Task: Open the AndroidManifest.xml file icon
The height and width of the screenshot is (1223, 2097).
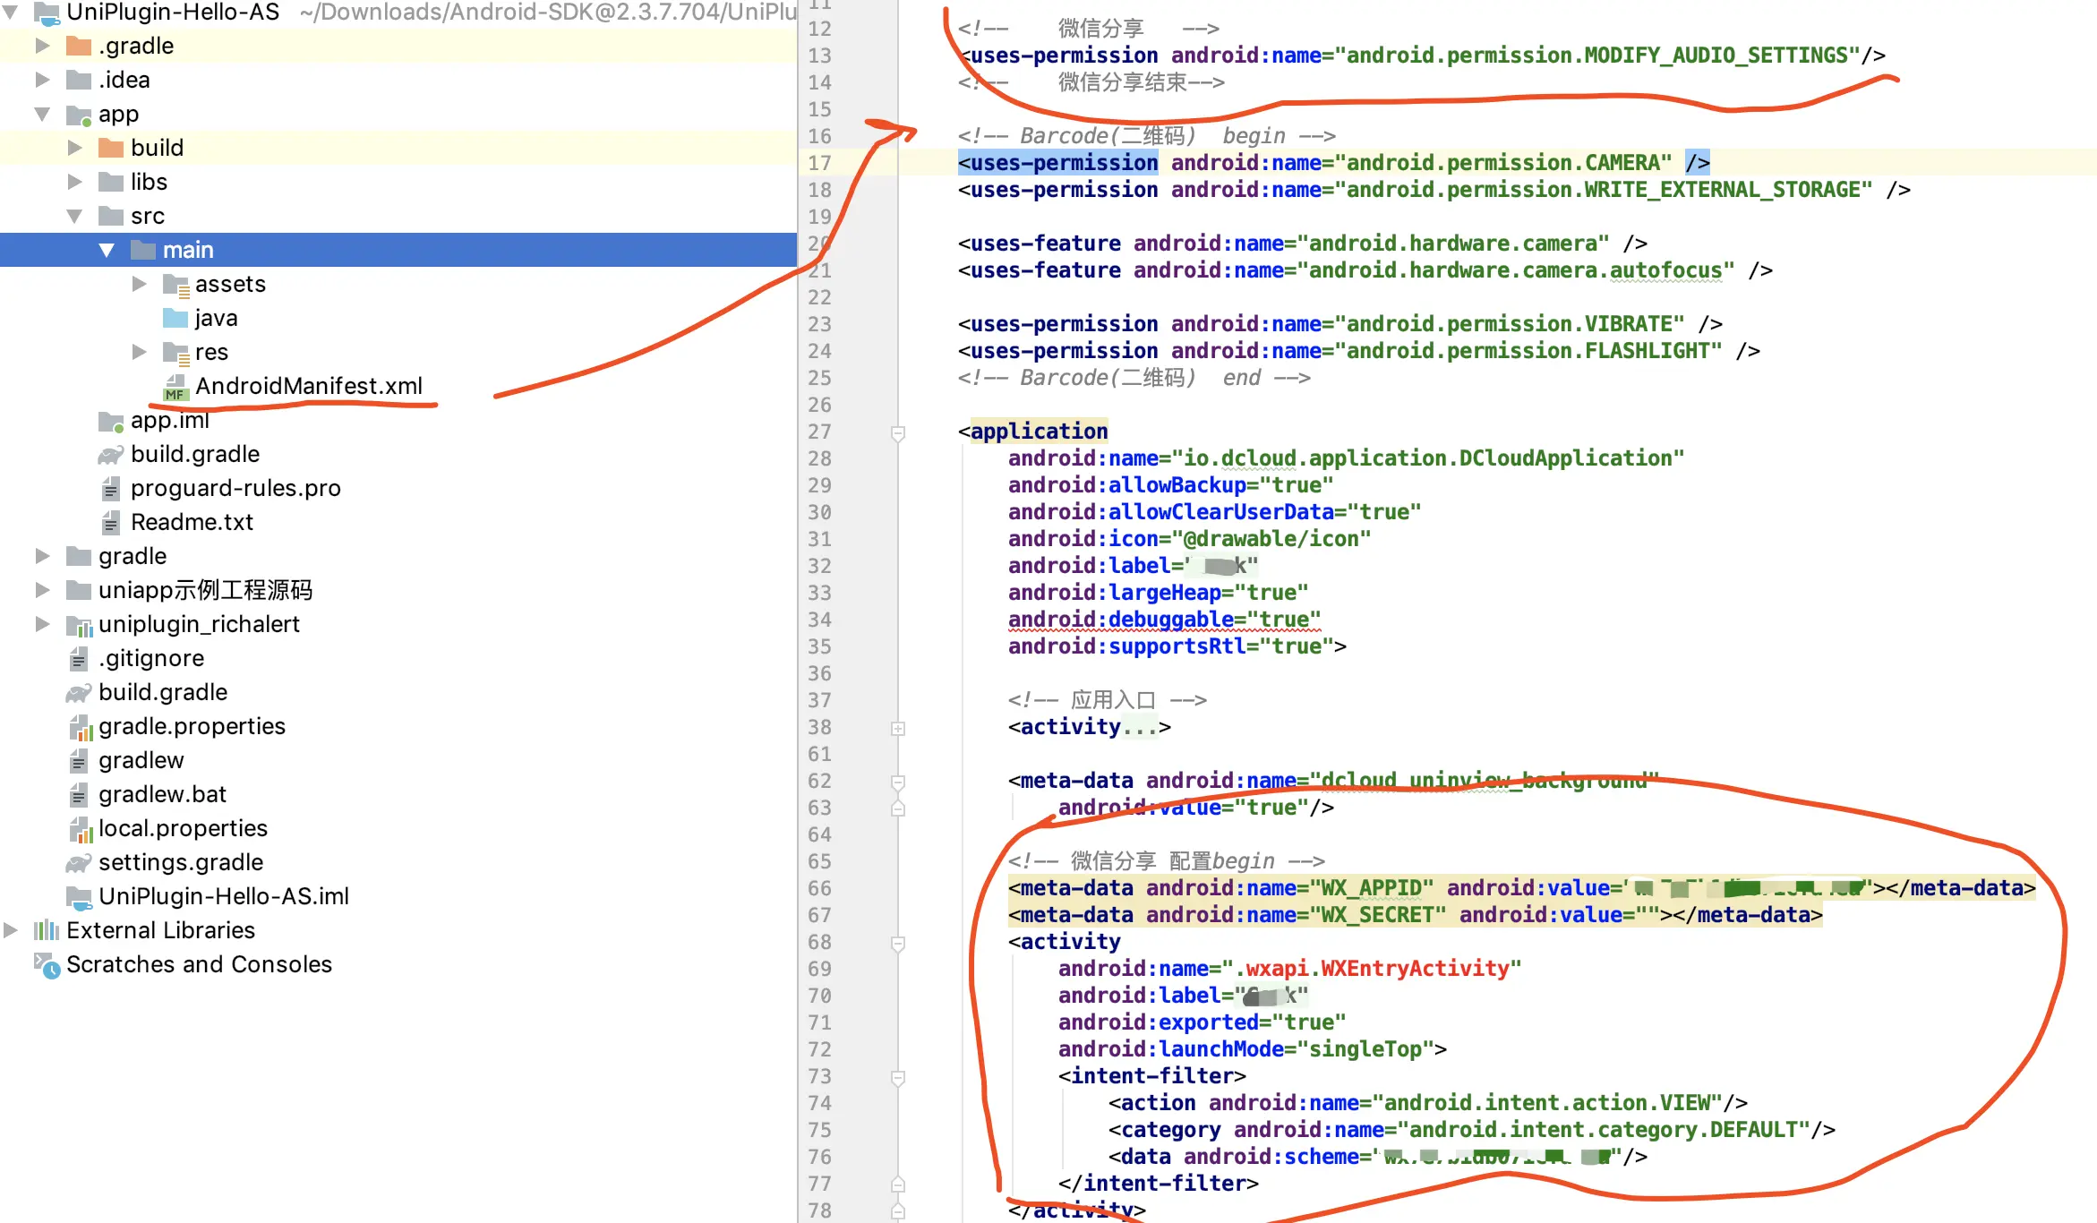Action: click(175, 387)
